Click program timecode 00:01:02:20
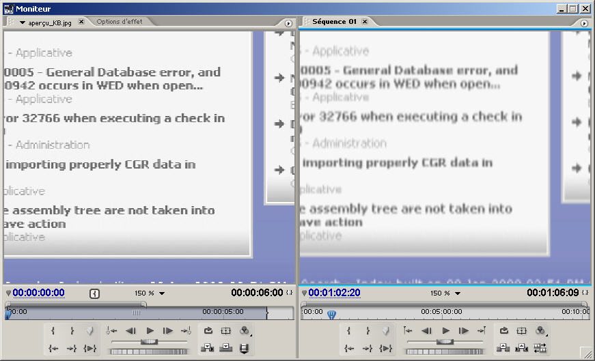Image resolution: width=595 pixels, height=361 pixels. (334, 293)
